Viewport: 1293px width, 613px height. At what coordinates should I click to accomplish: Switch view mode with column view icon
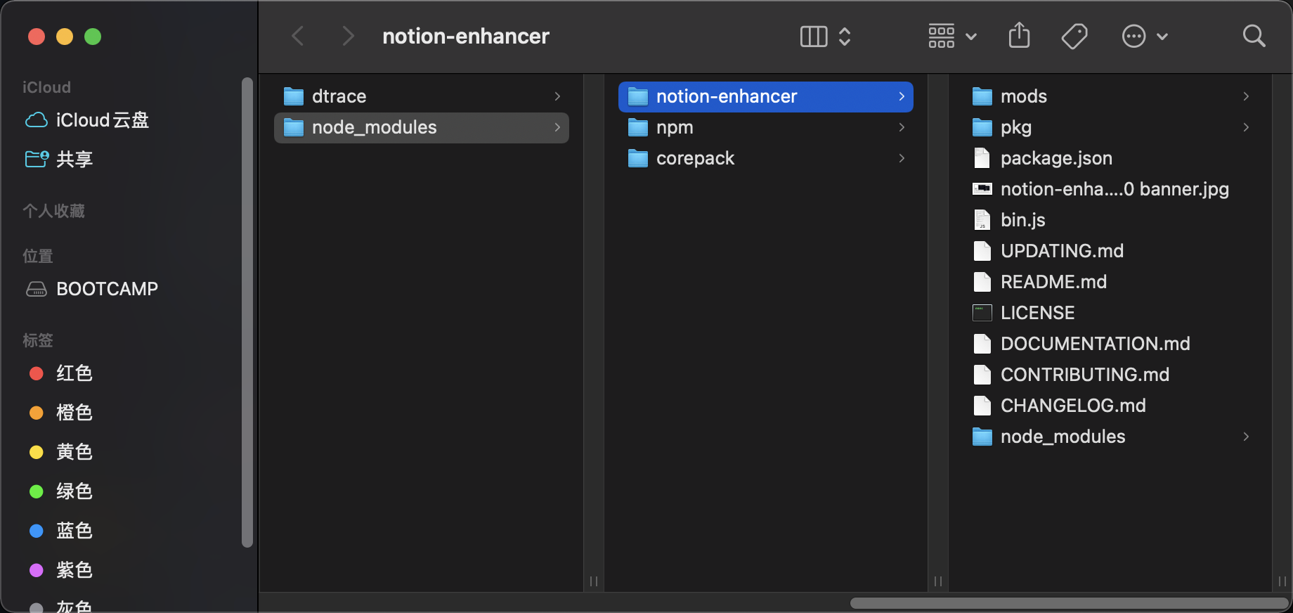tap(814, 37)
